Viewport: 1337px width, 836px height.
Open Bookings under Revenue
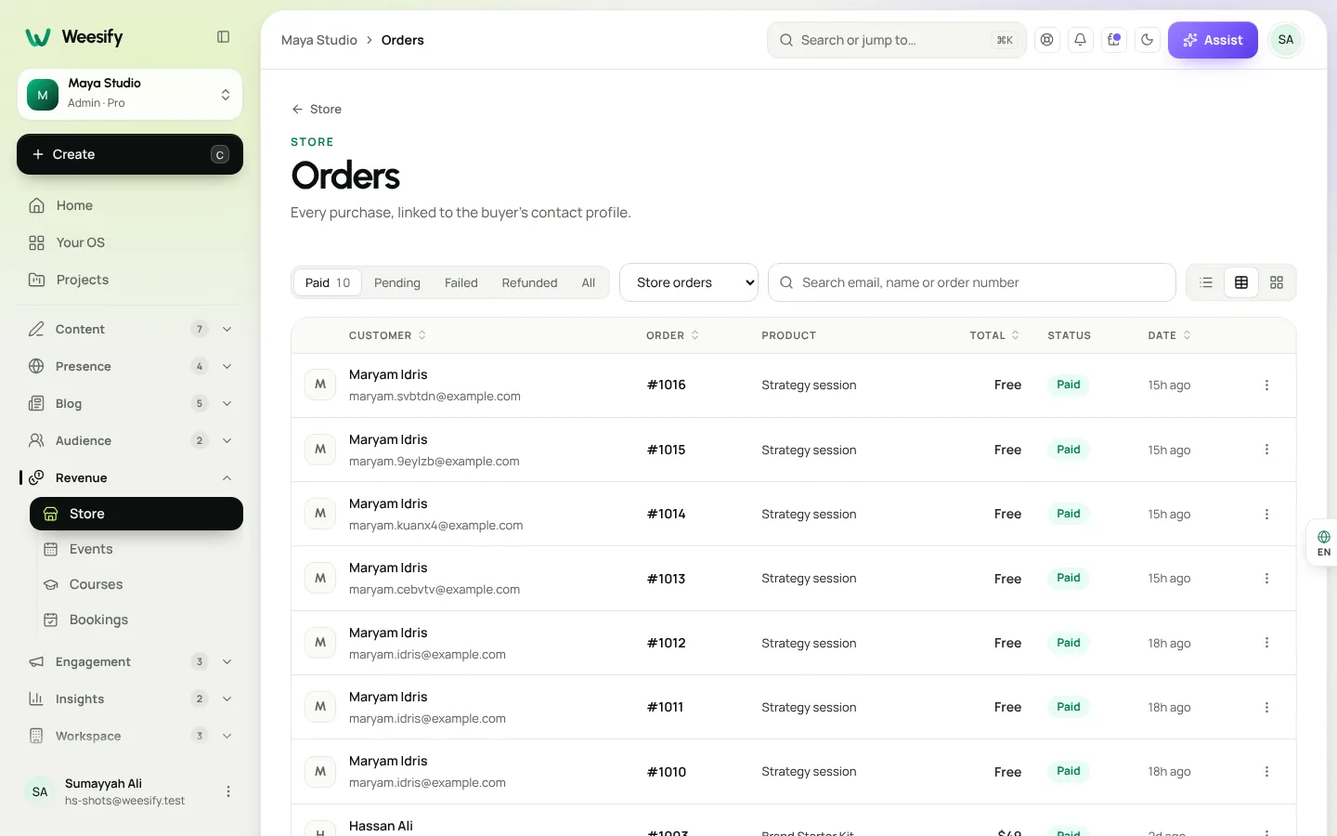136,620
